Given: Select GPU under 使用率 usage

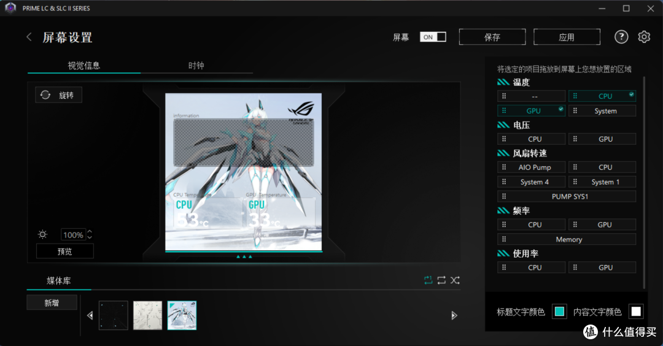Looking at the screenshot, I should point(602,267).
